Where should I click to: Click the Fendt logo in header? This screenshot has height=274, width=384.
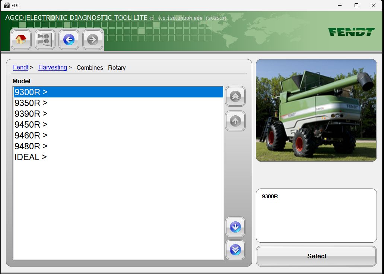coord(352,32)
